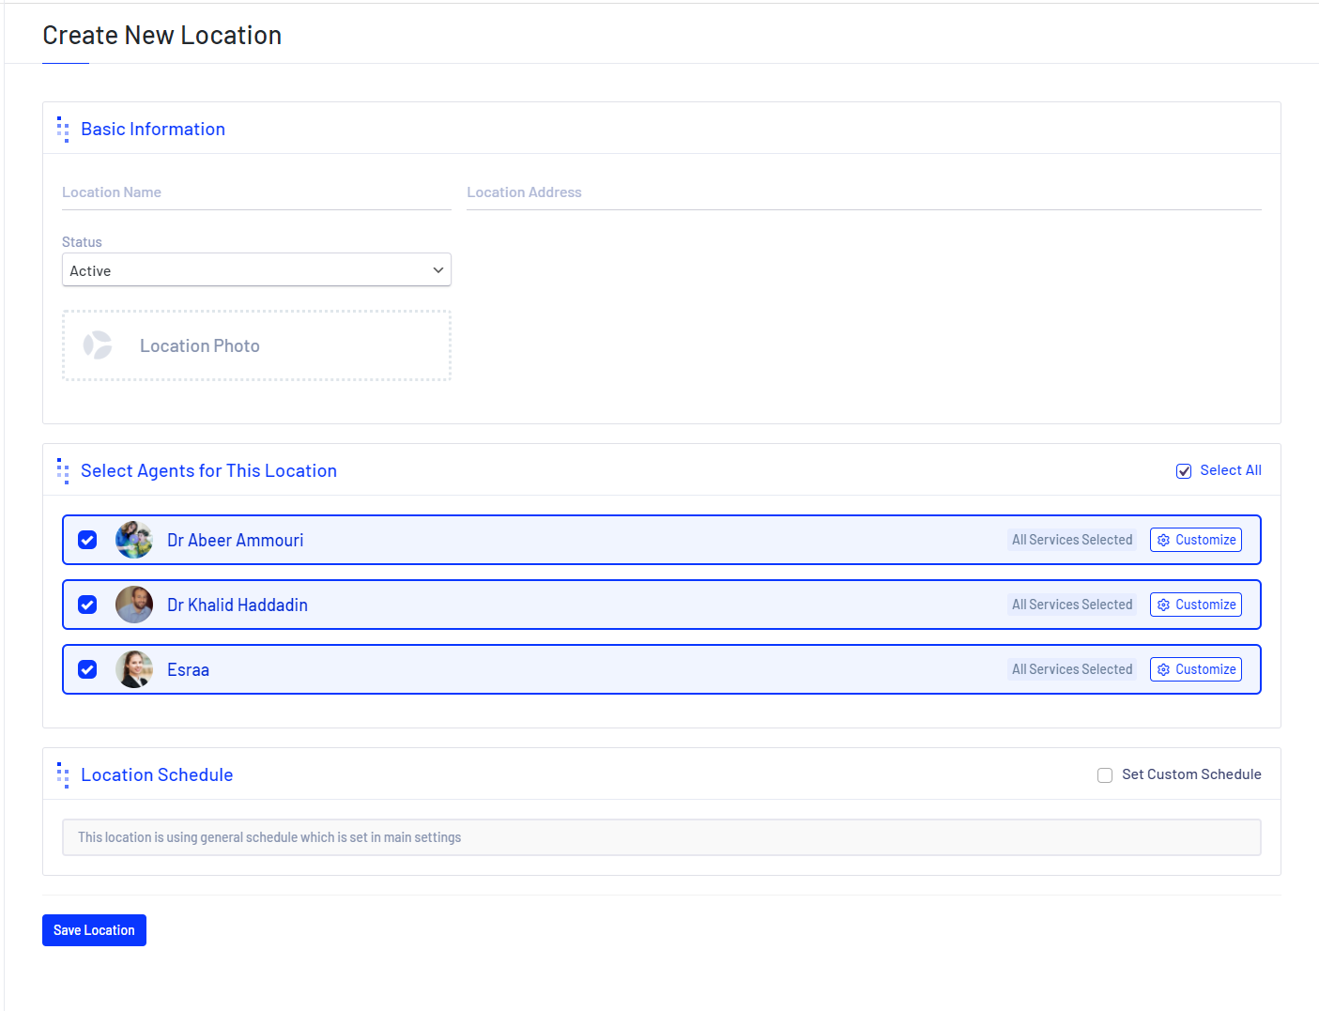Screen dimensions: 1319x1011
Task: Customize services for Dr Abeer Ammouri
Action: click(1195, 540)
